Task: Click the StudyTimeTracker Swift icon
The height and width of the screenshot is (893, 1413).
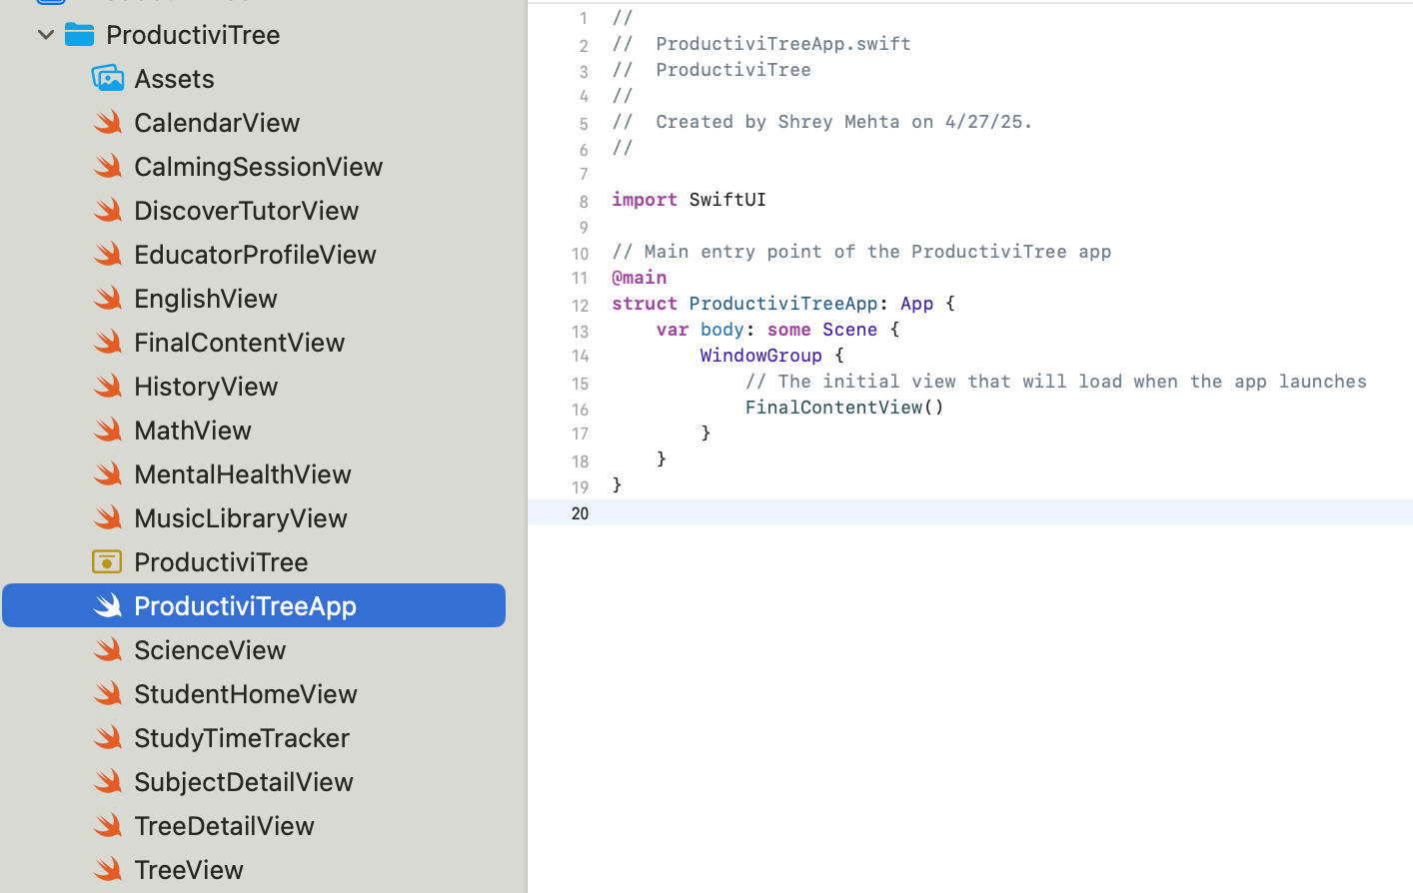Action: point(108,737)
